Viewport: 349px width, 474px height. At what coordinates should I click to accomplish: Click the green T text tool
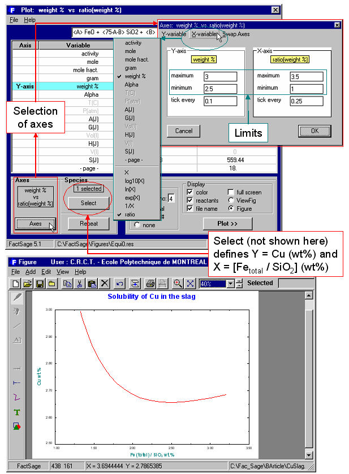coord(18,412)
